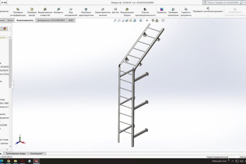This screenshot has height=164, width=246.
Task: Switch to SOLIDWORKS red taskbar icon
Action: pyautogui.click(x=36, y=161)
